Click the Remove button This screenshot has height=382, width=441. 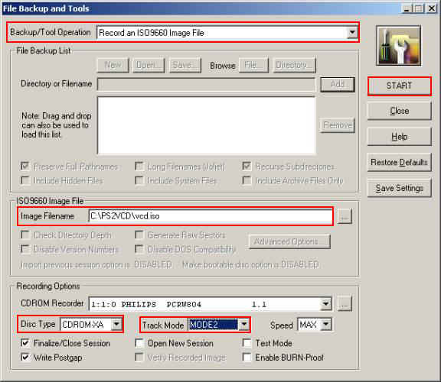pos(337,125)
